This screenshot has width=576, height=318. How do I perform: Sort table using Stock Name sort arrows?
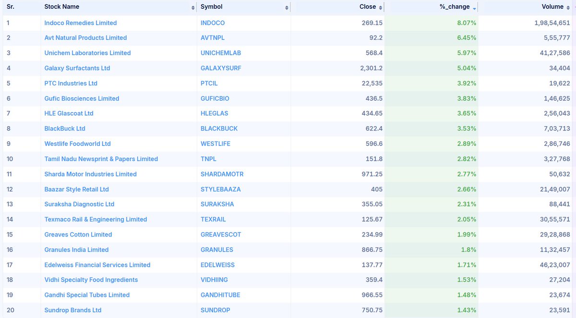click(x=193, y=7)
